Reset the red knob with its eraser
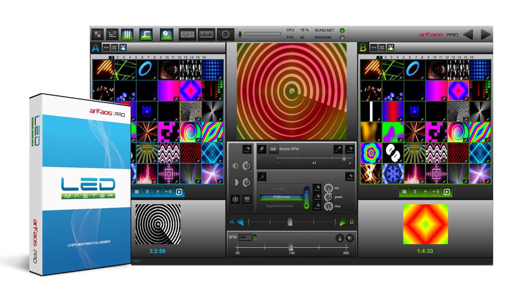This screenshot has width=506, height=285. pos(317,188)
